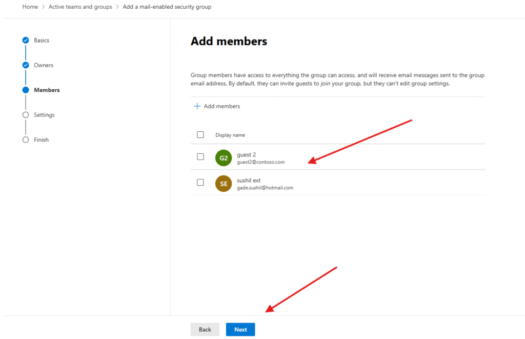Check the box for guest 2
This screenshot has width=525, height=339.
point(200,157)
